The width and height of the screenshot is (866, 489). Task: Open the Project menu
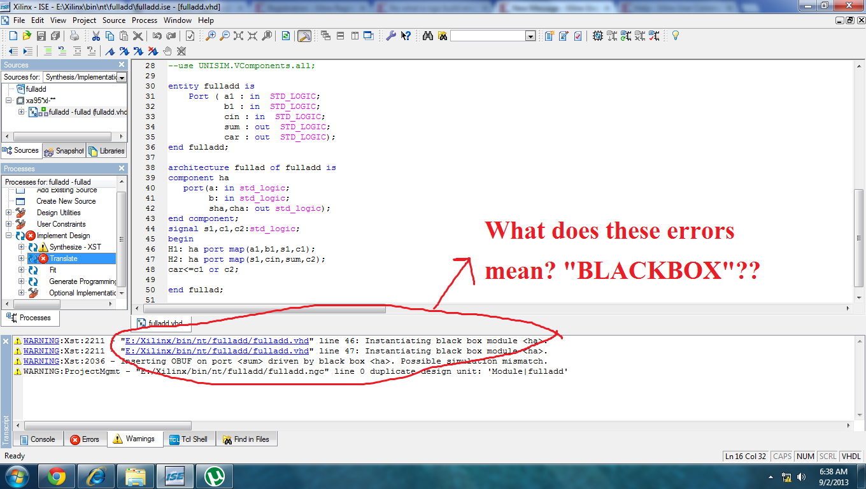(84, 20)
